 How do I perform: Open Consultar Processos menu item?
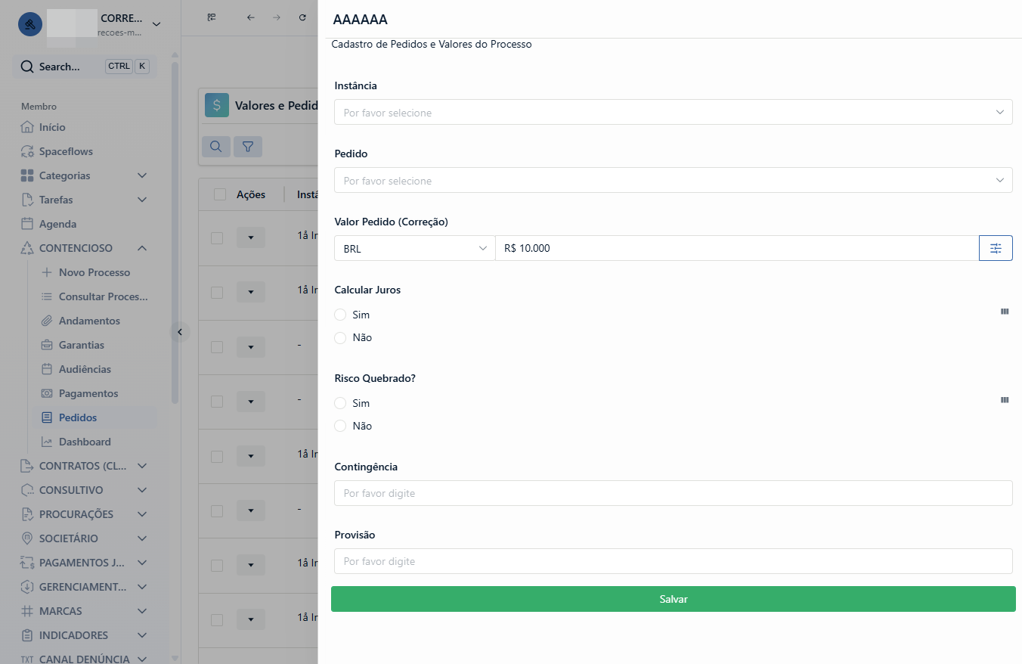click(95, 296)
